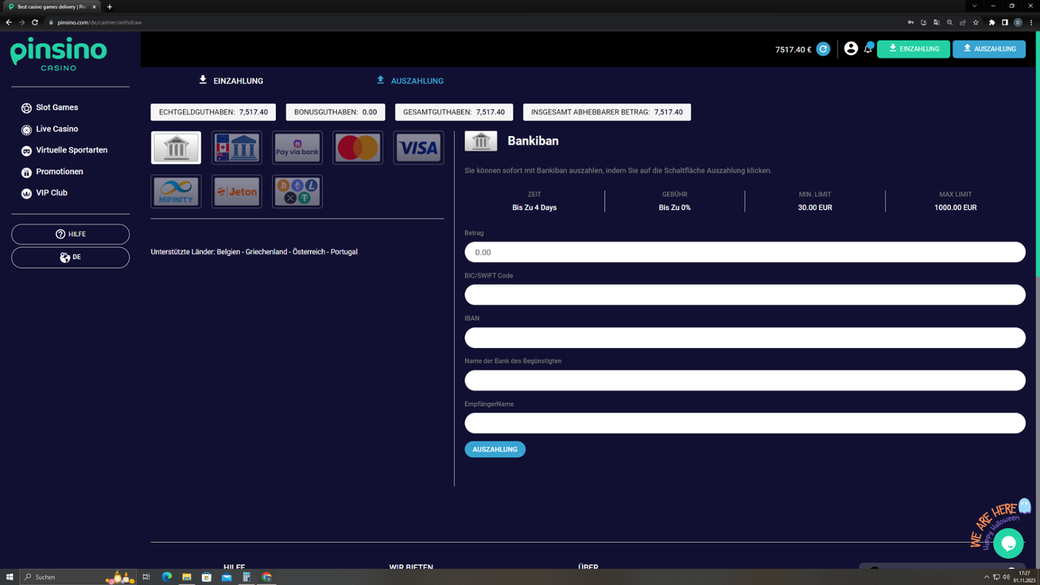Click the Hilfe button in sidebar

click(x=70, y=234)
